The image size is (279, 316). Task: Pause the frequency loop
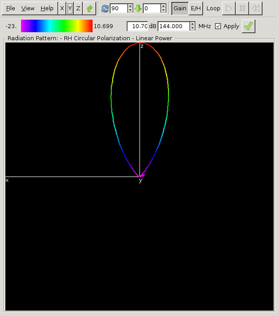pos(242,8)
